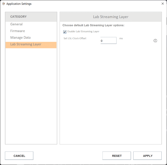Screen dimensions: 167x165
Task: Apply settings with the APPLY button
Action: coord(147,156)
